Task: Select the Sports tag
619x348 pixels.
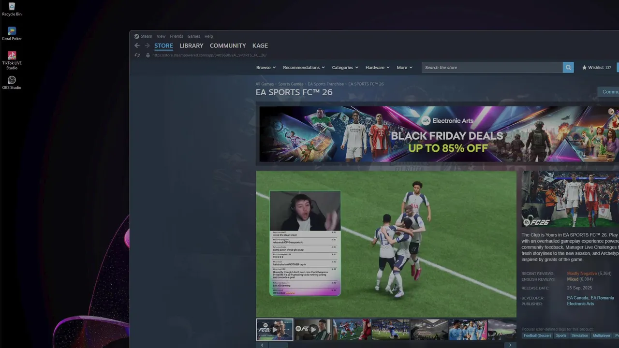Action: (561, 335)
